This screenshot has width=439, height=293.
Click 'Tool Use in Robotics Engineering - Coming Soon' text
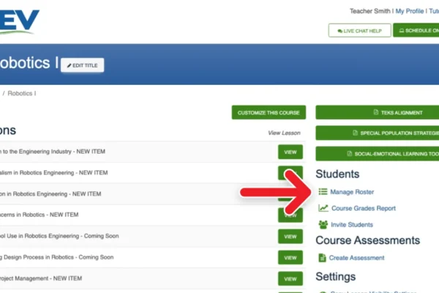tap(59, 236)
